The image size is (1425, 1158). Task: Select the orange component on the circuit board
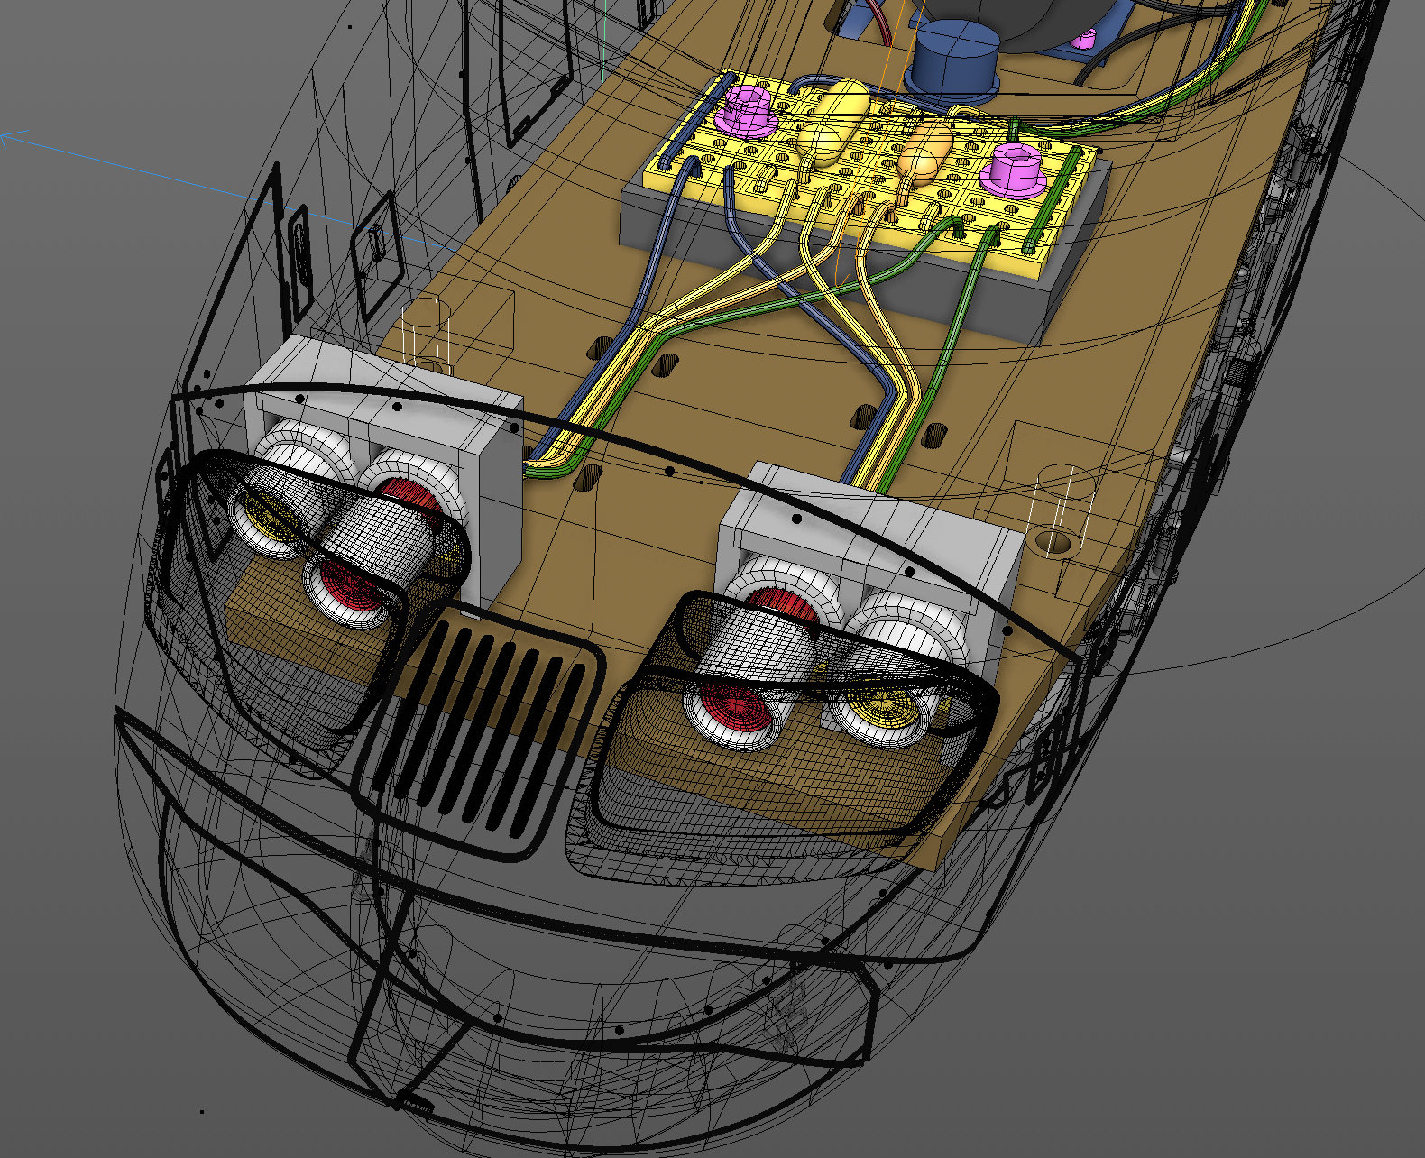pos(926,152)
